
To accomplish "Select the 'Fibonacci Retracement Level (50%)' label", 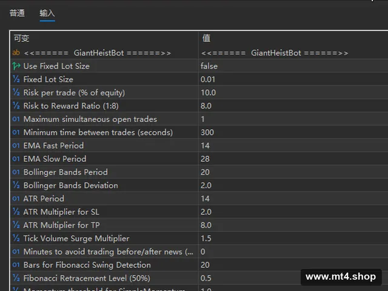I will pyautogui.click(x=87, y=278).
